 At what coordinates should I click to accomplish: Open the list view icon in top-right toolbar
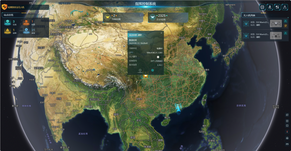coord(262,7)
